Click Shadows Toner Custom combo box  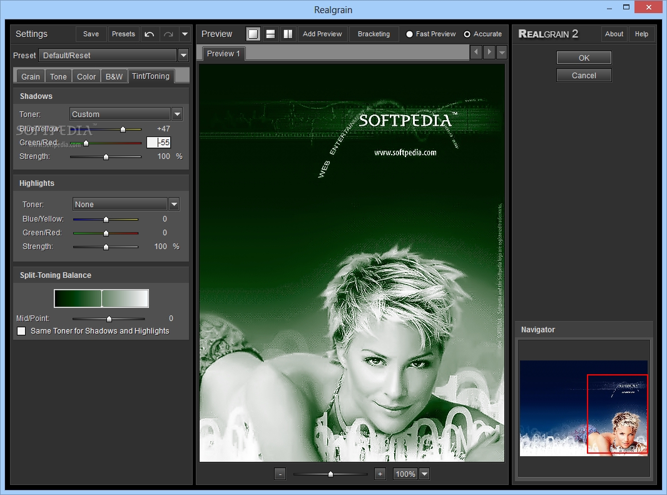tap(120, 114)
